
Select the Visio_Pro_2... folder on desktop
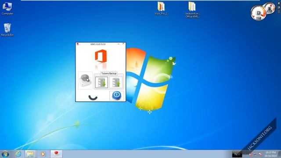162,8
